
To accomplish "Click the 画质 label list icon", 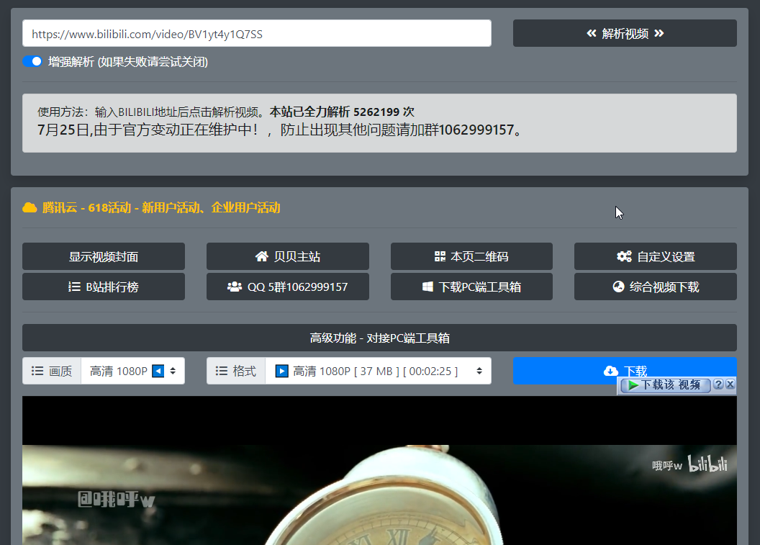I will tap(37, 371).
